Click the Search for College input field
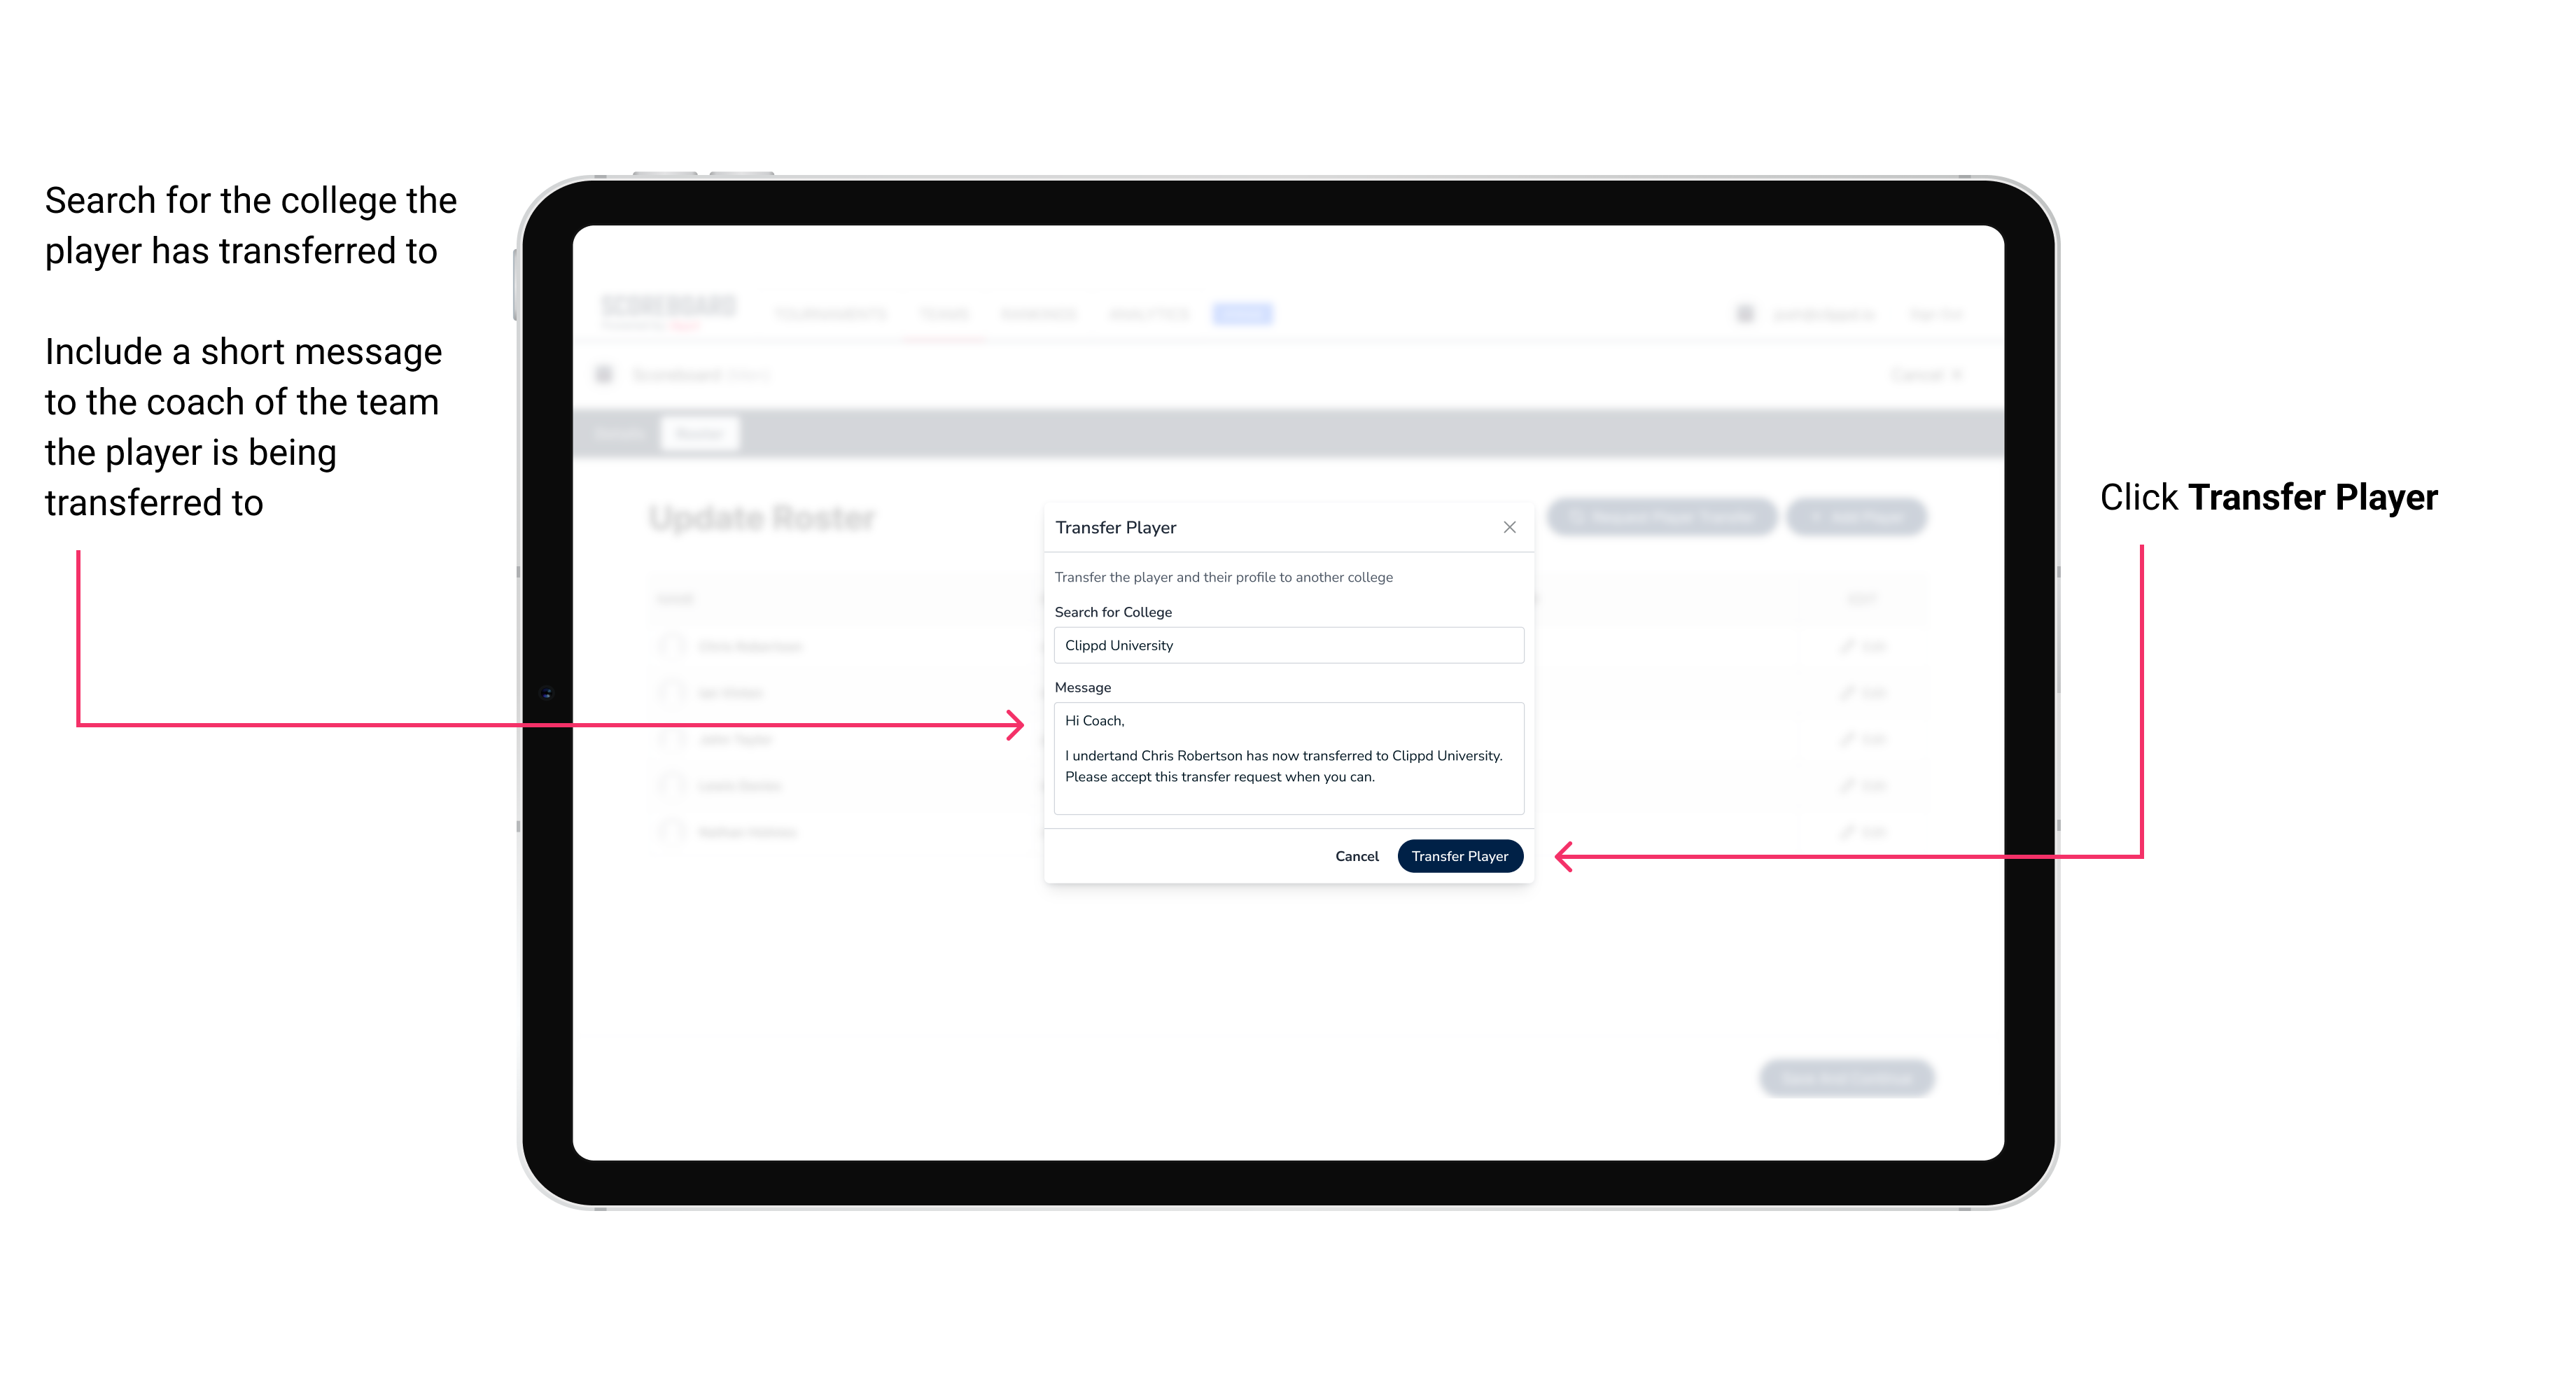2576x1386 pixels. point(1284,645)
